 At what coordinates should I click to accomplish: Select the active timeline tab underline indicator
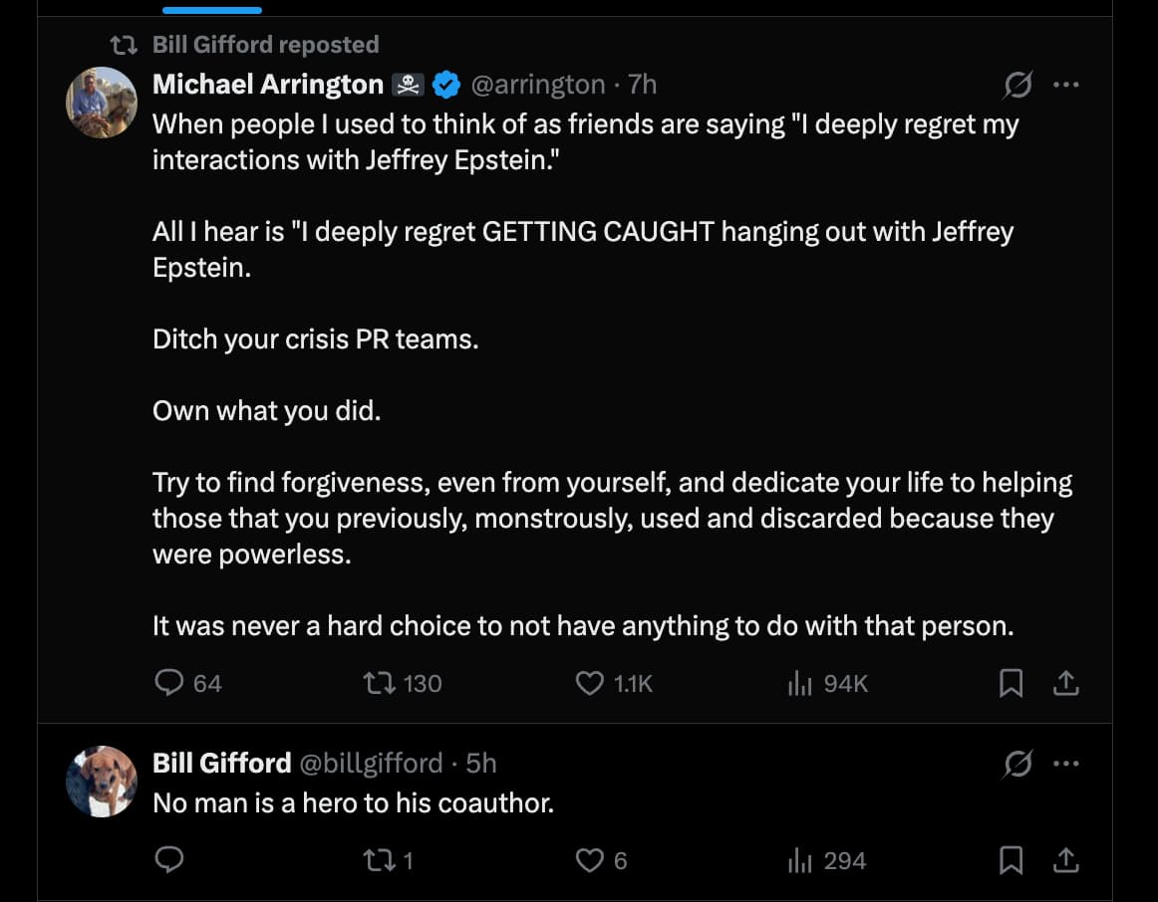(x=211, y=10)
